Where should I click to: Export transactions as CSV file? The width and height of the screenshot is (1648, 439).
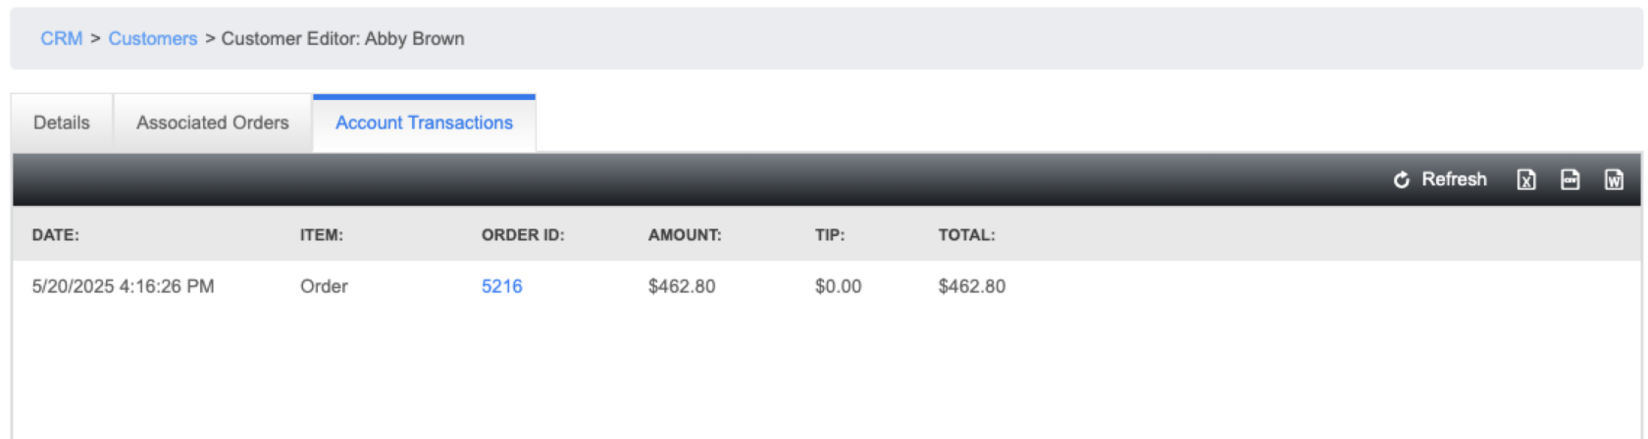(1571, 179)
